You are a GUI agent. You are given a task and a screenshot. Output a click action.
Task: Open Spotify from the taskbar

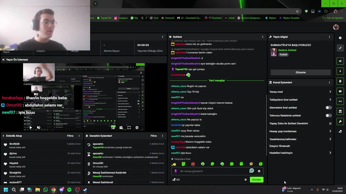69,190
